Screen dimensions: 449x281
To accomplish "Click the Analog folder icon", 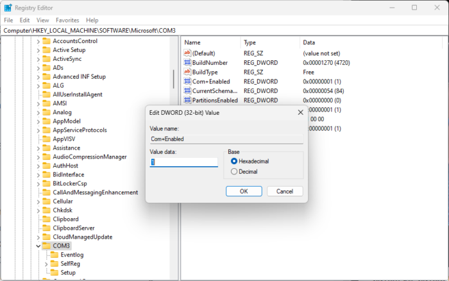I will pos(46,112).
